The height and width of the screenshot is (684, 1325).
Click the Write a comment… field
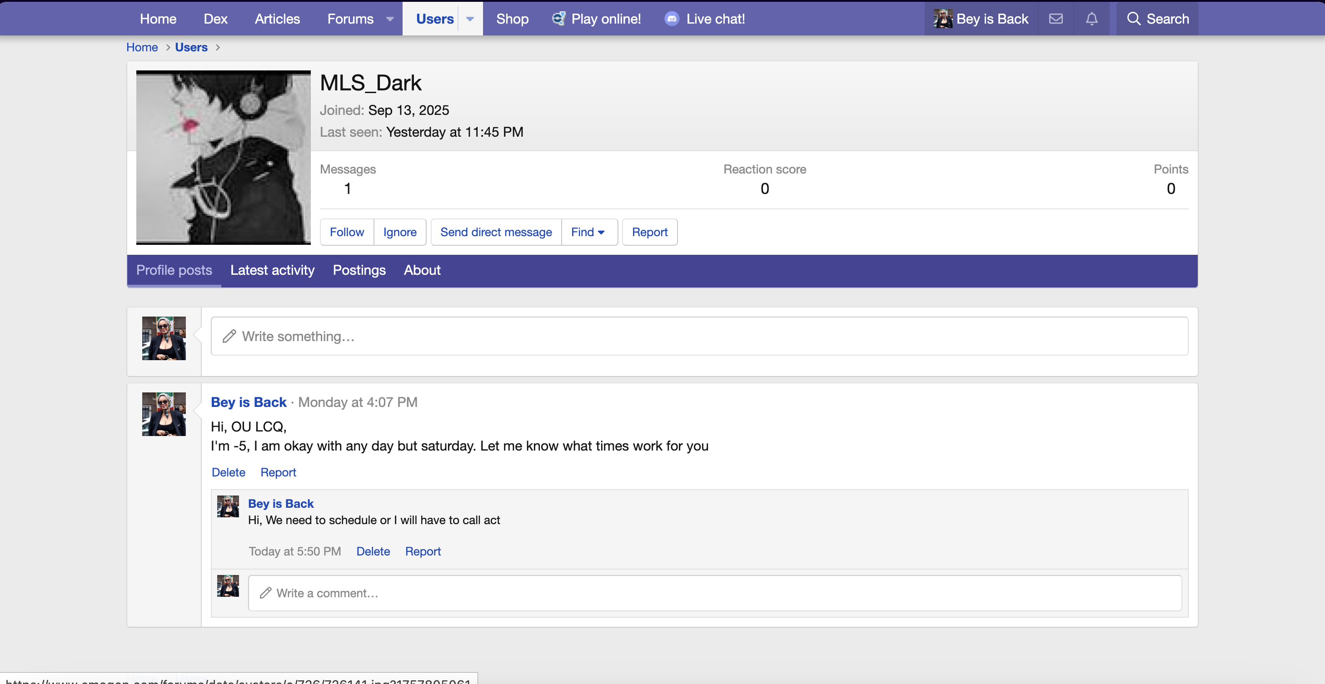(x=714, y=593)
